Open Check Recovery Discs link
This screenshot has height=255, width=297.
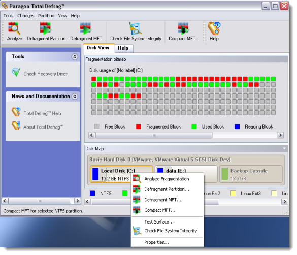click(x=46, y=74)
